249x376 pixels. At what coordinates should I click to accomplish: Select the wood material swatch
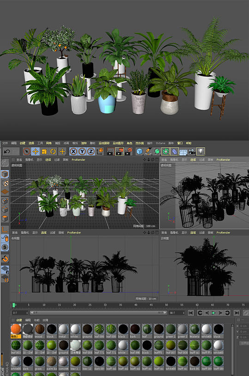(x=40, y=331)
